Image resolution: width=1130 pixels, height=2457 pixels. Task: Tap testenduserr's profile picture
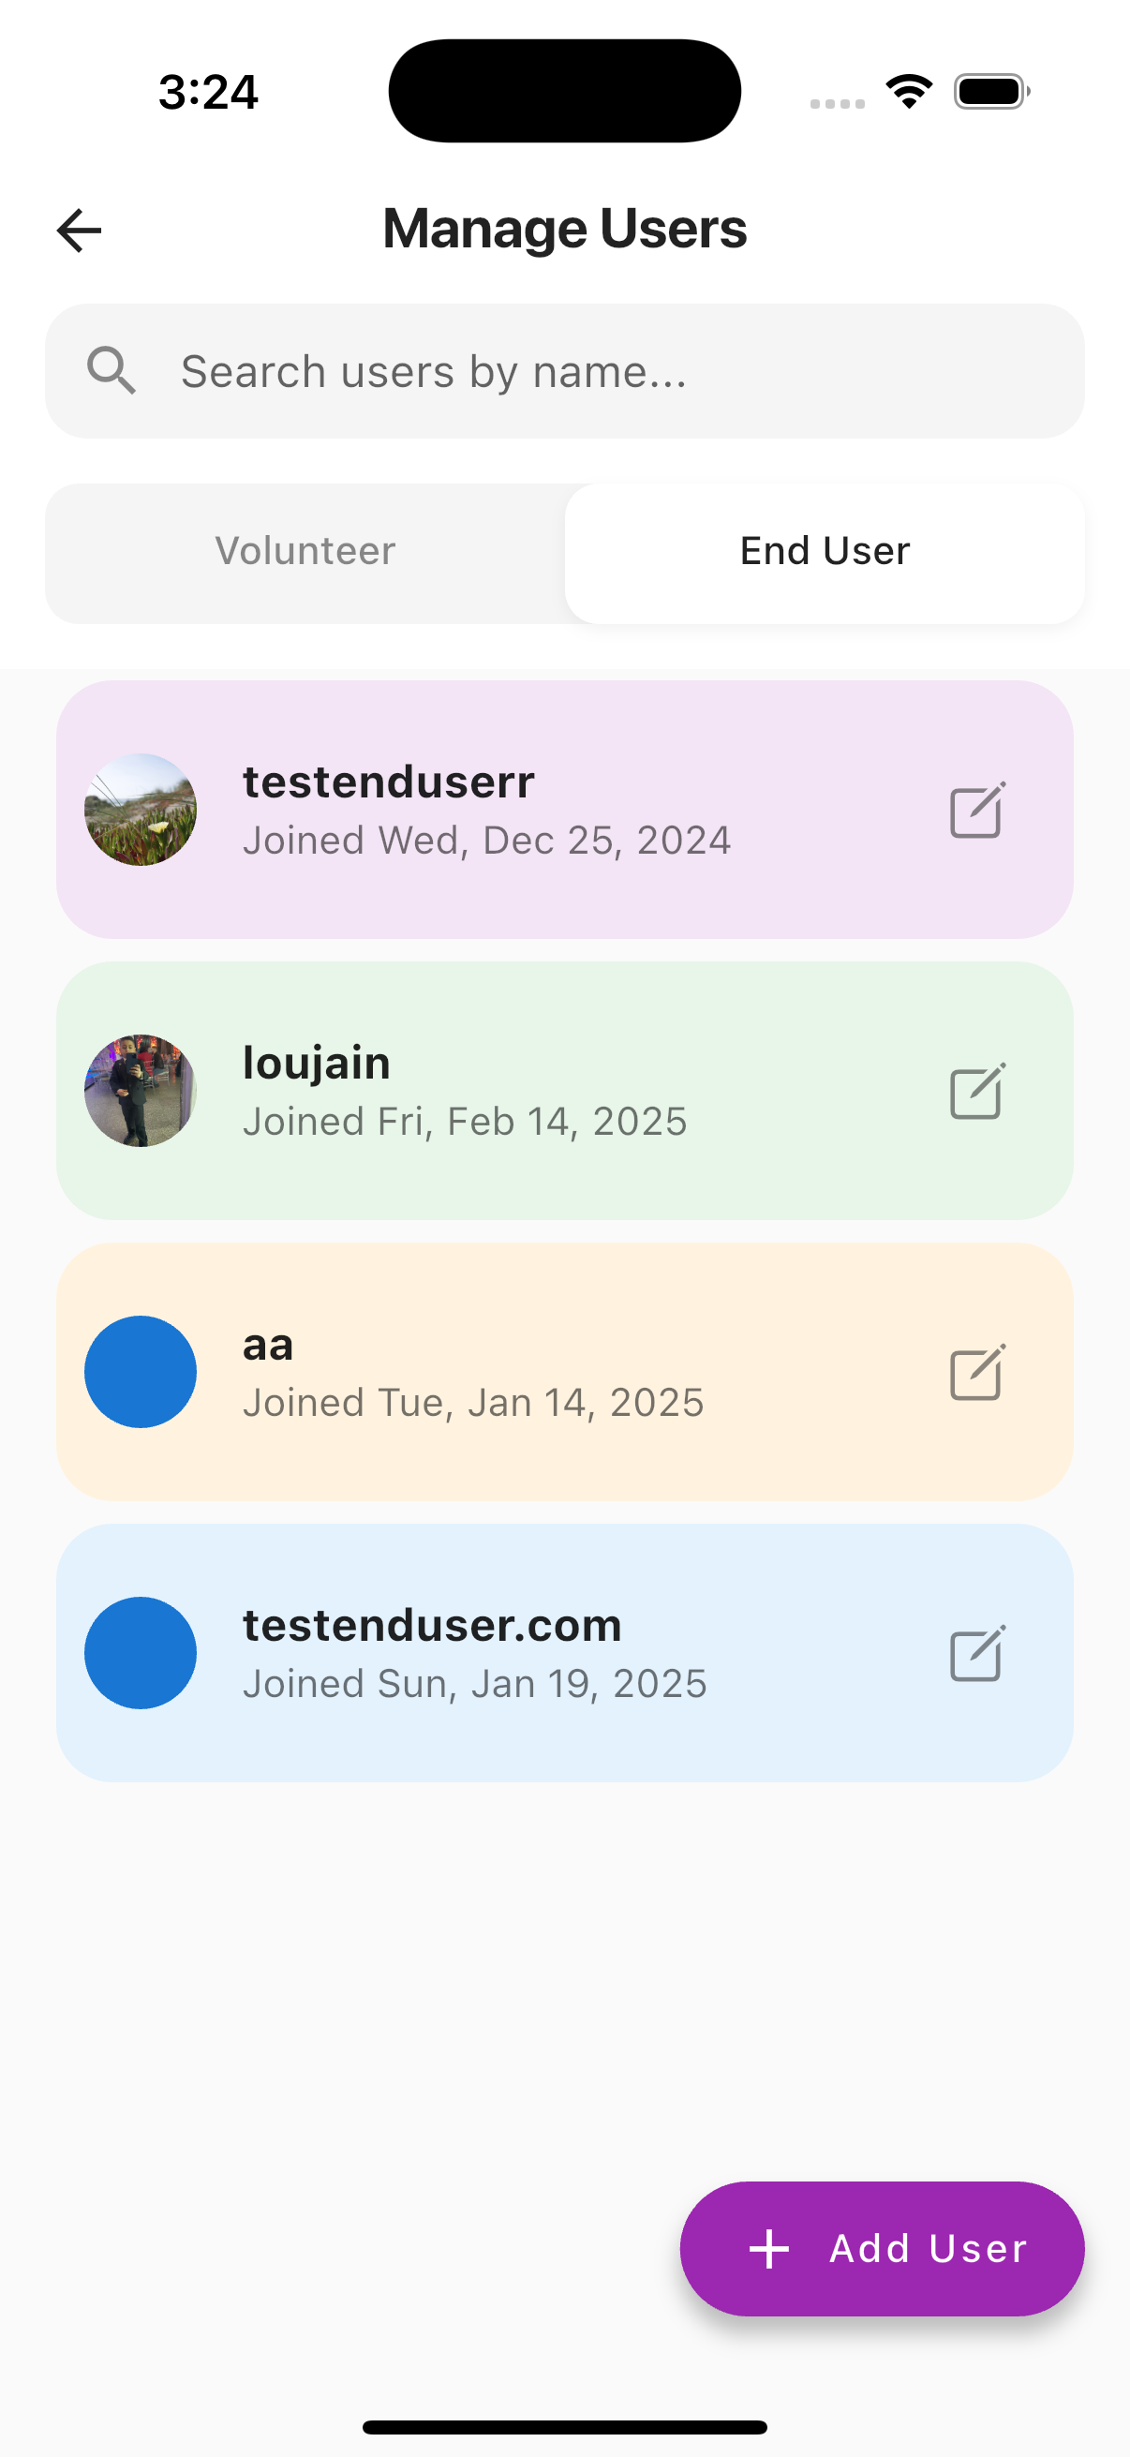(x=141, y=810)
